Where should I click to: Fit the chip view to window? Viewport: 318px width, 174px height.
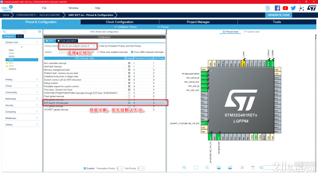point(196,168)
